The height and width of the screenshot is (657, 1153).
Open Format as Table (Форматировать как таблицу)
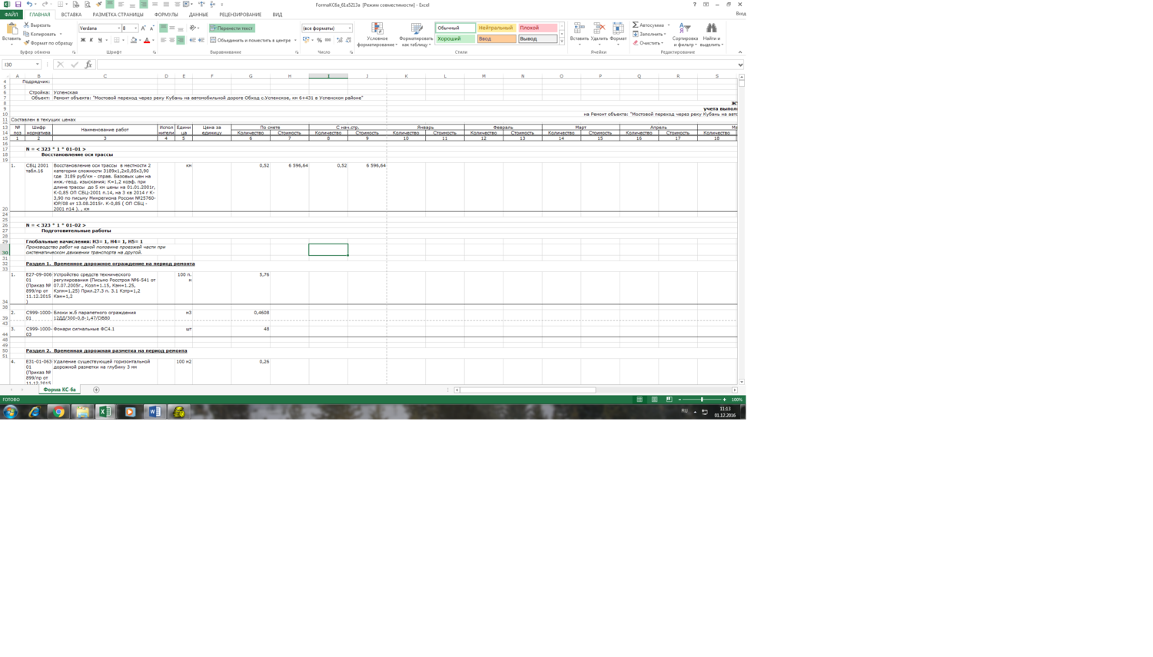point(416,35)
